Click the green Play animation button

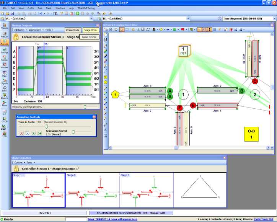(34, 133)
